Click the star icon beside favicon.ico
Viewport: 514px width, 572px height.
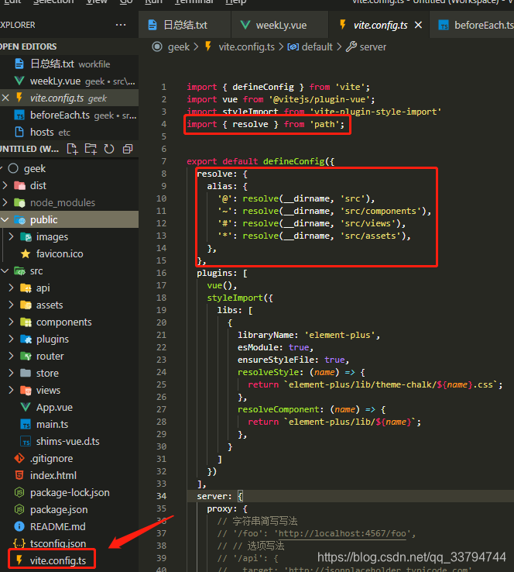[26, 253]
